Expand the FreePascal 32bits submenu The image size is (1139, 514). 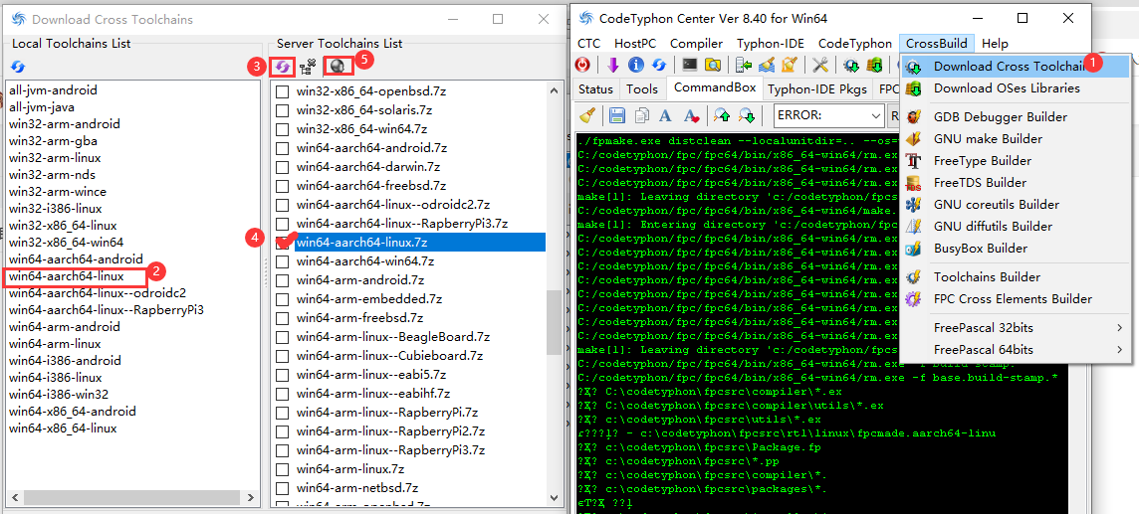[x=1015, y=328]
